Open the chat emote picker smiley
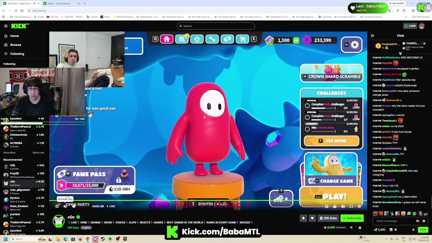Image resolution: width=432 pixels, height=243 pixels. pos(424,221)
